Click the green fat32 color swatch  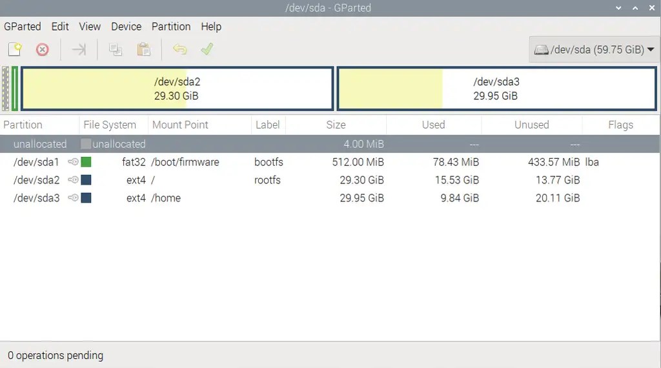coord(86,162)
